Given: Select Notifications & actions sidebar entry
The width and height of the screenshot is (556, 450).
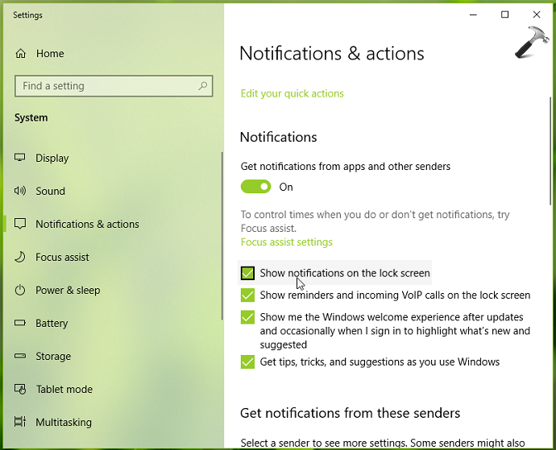Looking at the screenshot, I should [87, 224].
